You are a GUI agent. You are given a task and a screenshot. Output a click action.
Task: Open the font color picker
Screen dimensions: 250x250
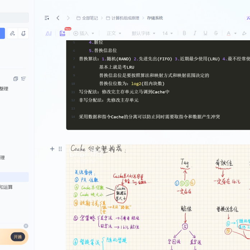tap(231, 33)
